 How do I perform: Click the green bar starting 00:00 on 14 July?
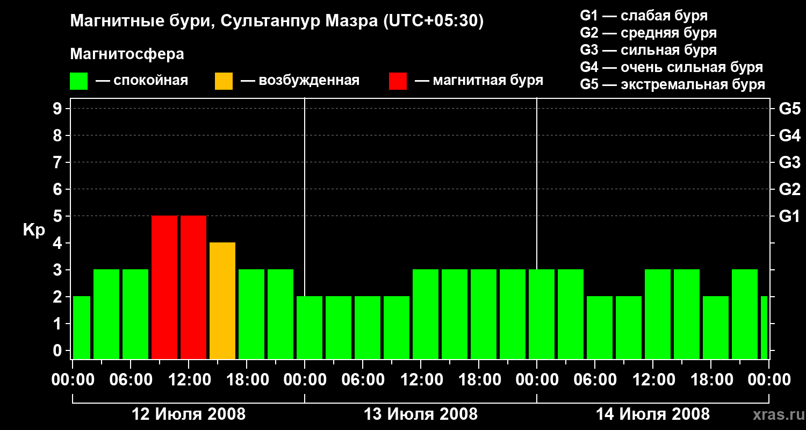[x=542, y=314]
